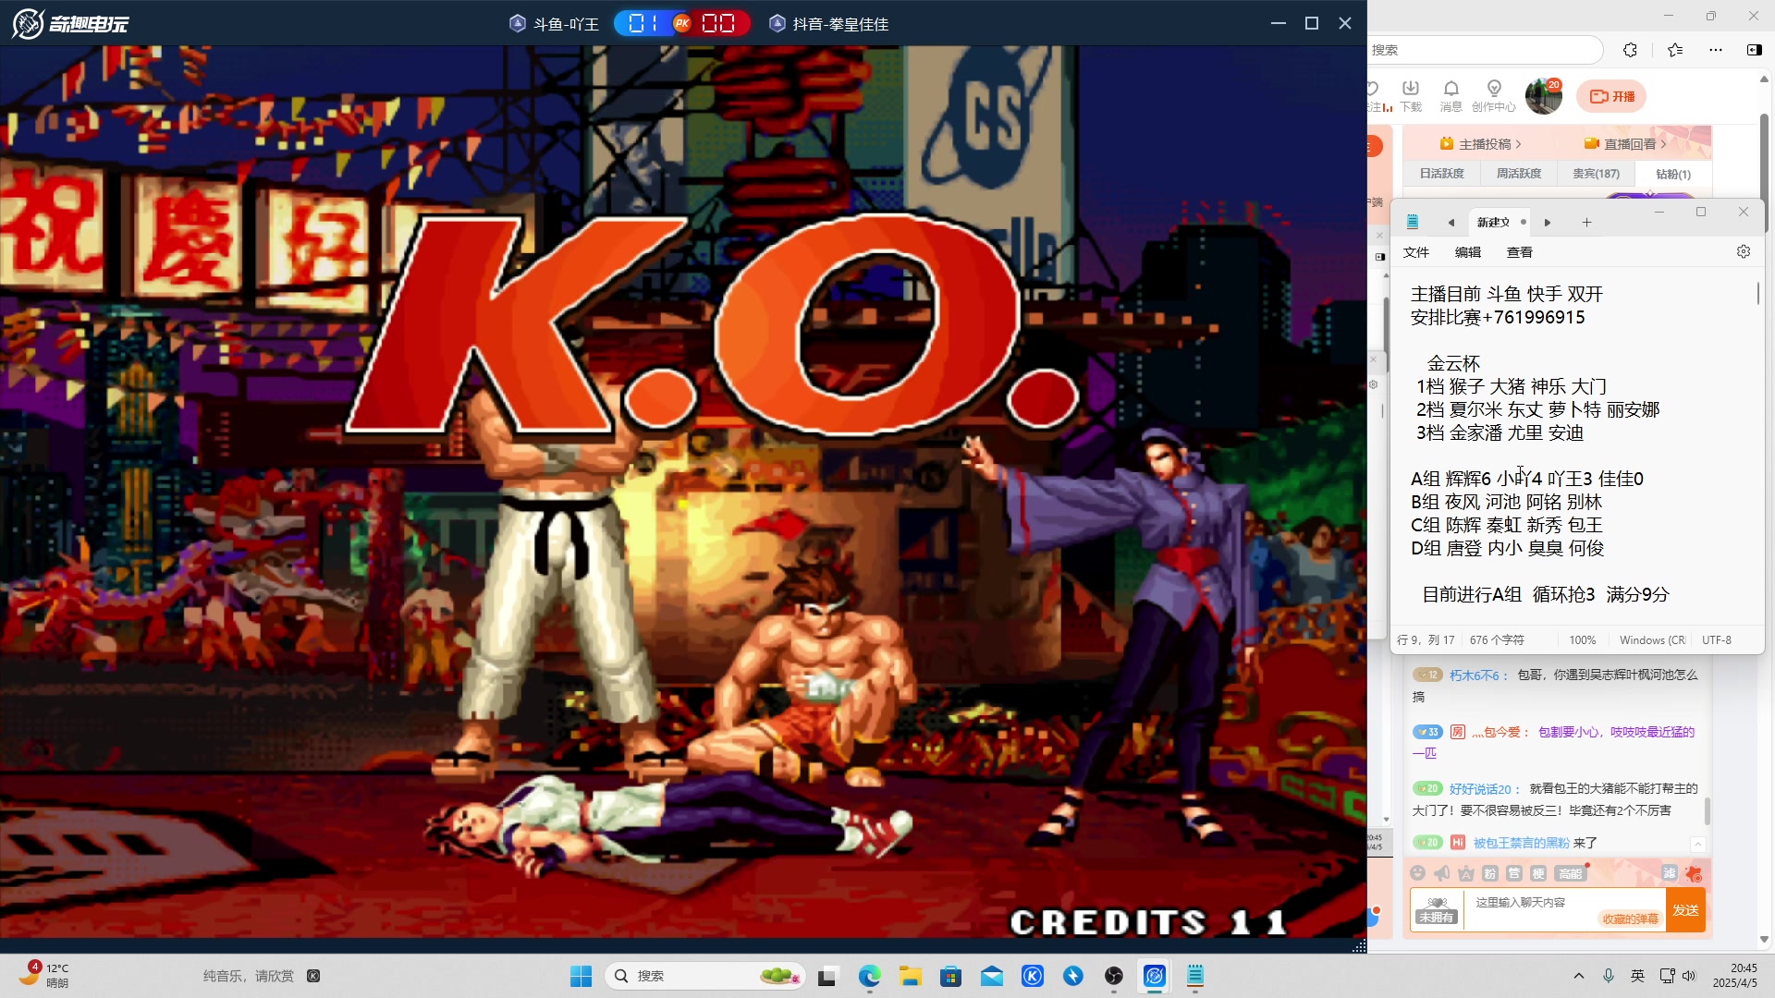Screen dimensions: 1775x998
Task: Toggle the 管 chat filter
Action: 1514,873
